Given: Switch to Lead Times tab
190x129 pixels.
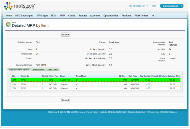Looking at the screenshot, I should 53,69.
